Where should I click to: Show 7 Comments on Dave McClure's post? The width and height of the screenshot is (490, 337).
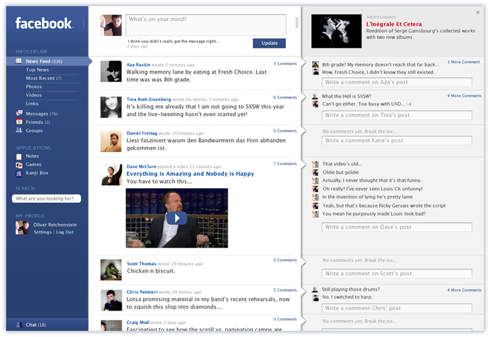coord(285,164)
